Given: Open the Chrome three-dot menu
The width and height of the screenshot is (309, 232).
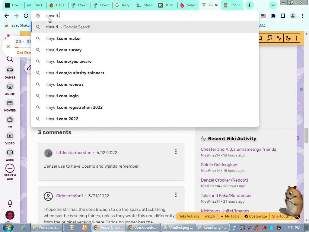Looking at the screenshot, I should 302,16.
